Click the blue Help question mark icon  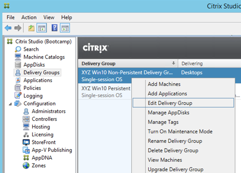coord(55,28)
